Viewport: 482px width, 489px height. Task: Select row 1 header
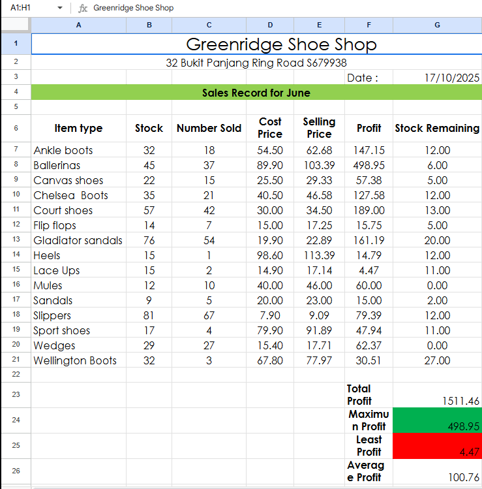[16, 43]
